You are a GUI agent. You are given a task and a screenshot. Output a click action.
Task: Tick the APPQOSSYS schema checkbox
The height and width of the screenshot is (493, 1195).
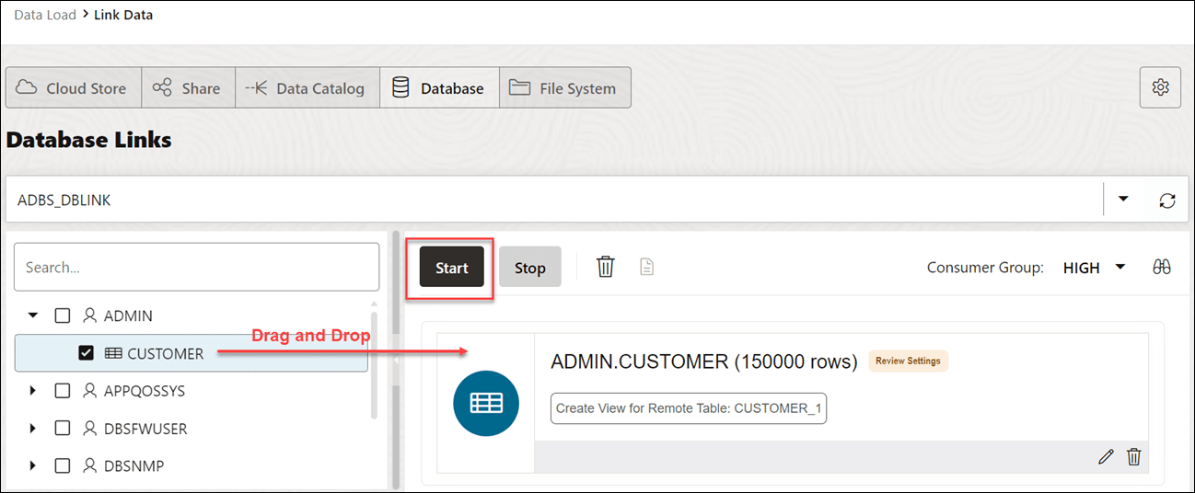pos(63,391)
